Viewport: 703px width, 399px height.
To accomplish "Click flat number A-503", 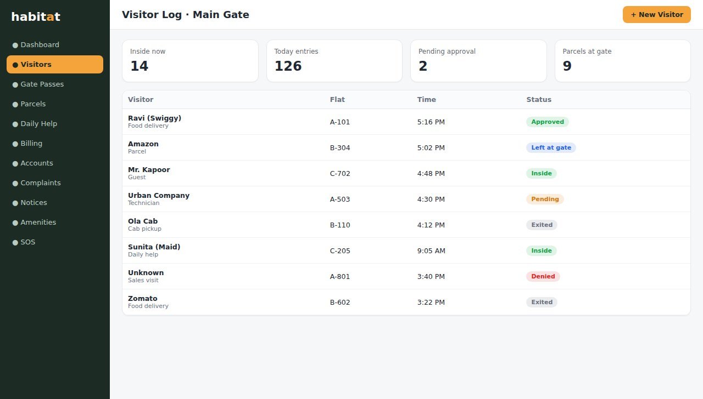I will click(x=340, y=199).
